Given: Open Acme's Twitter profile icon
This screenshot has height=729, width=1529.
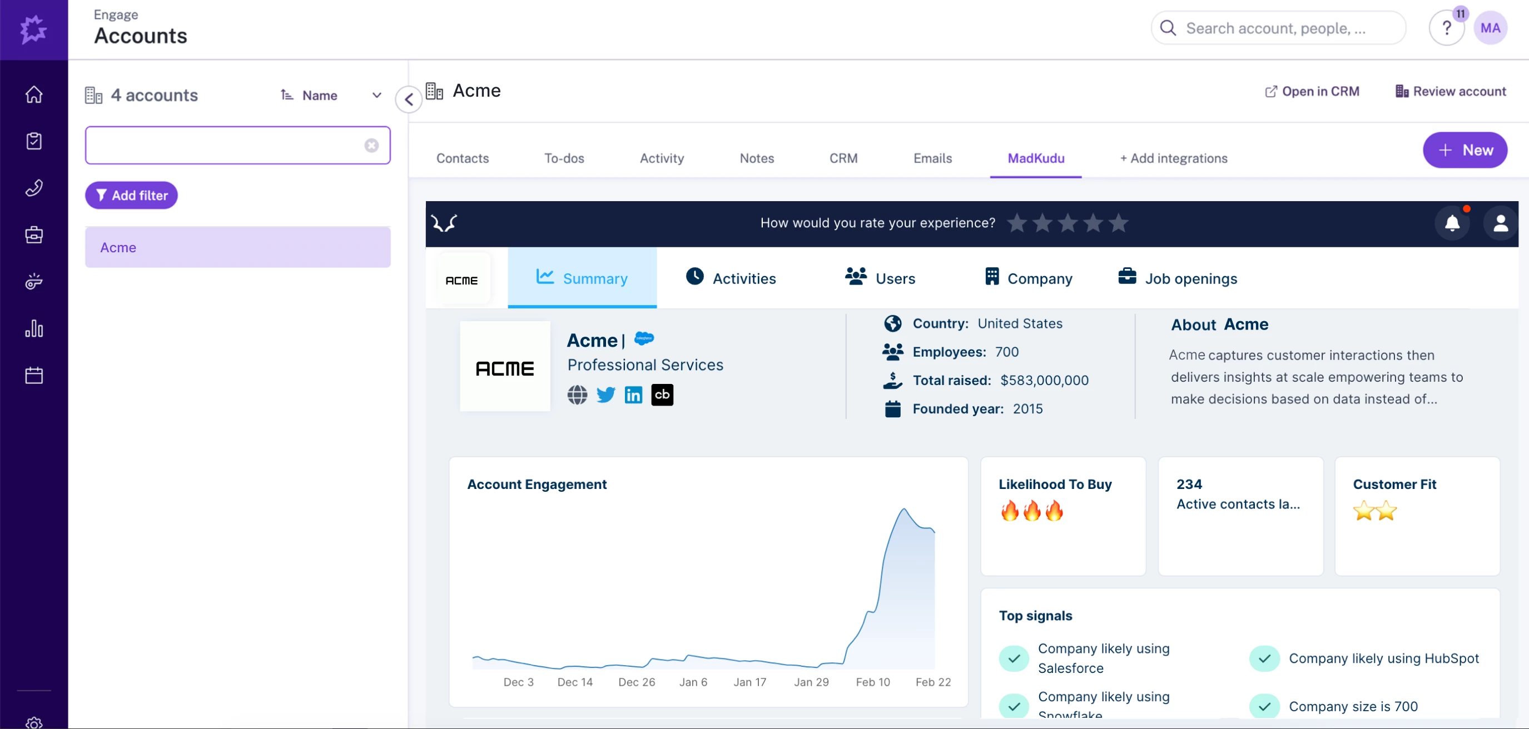Looking at the screenshot, I should click(x=605, y=395).
